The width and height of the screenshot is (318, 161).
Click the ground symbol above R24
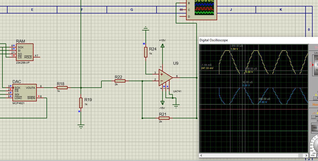point(145,29)
